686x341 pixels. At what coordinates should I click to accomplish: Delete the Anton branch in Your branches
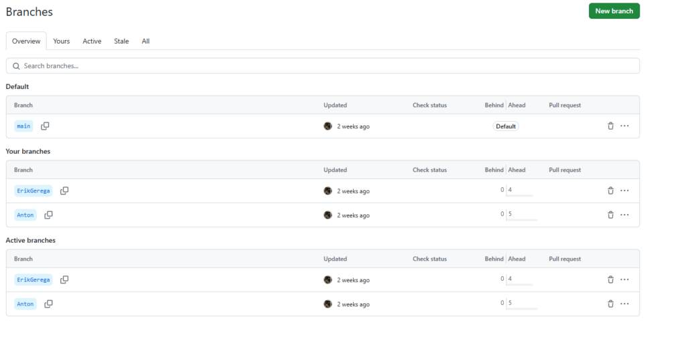611,215
